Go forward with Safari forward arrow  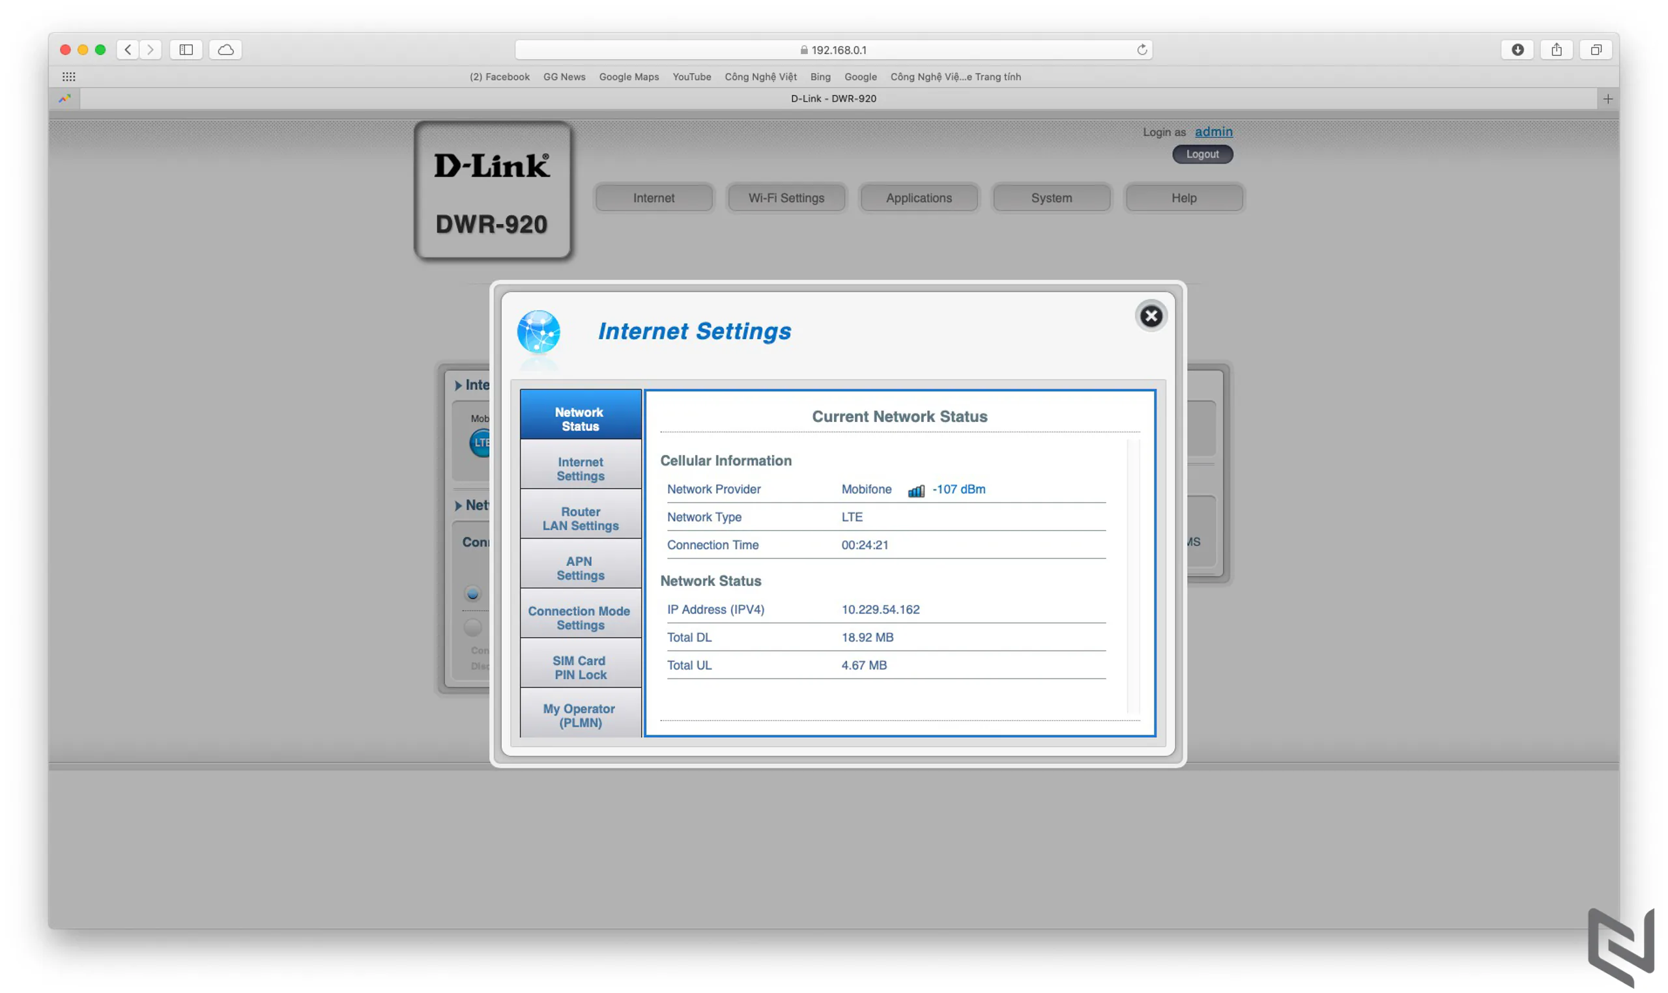click(x=151, y=49)
